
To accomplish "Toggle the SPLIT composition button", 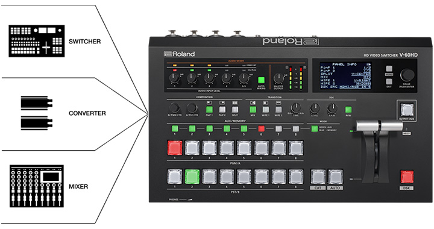I will (x=234, y=110).
